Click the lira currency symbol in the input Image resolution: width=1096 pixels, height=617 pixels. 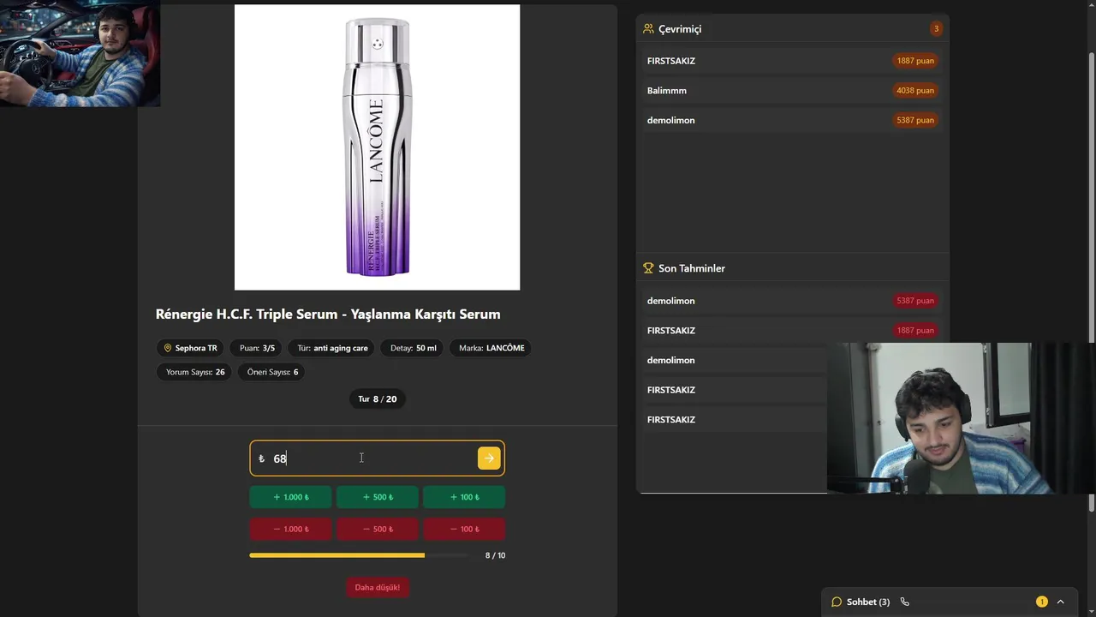tap(261, 458)
